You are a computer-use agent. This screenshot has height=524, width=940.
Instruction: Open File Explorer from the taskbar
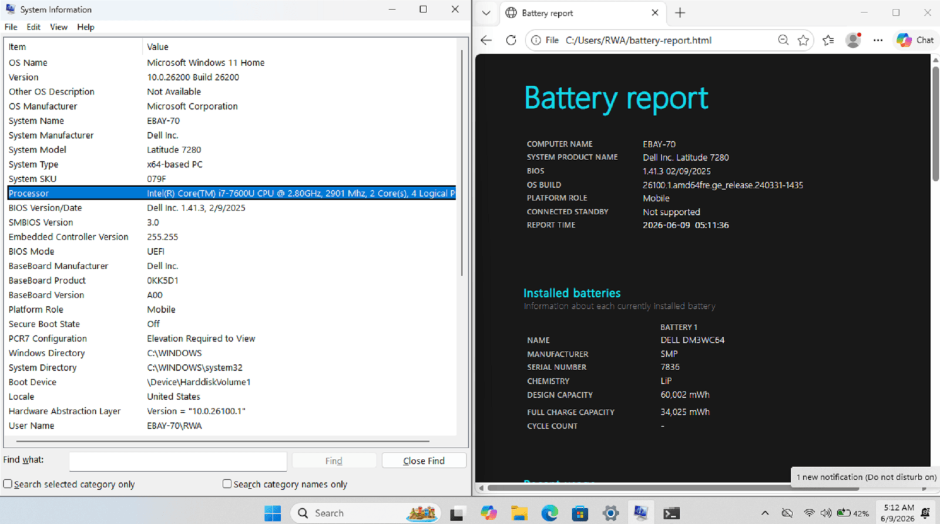519,513
